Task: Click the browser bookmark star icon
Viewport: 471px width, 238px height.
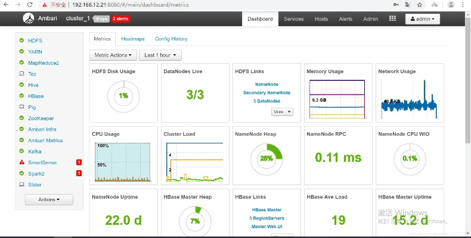Action: click(x=419, y=5)
